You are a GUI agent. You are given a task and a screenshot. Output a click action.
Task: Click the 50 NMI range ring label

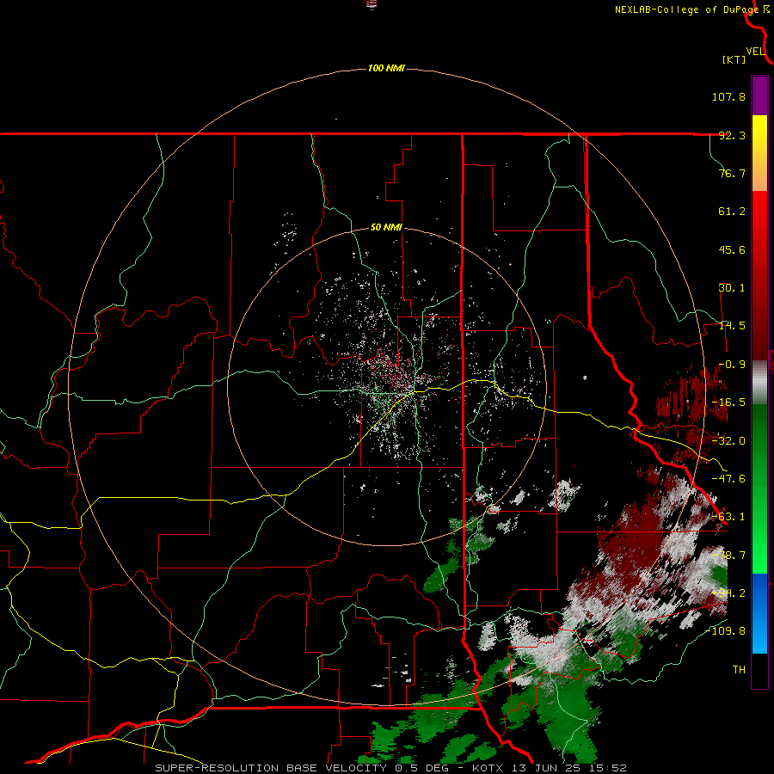pos(386,228)
